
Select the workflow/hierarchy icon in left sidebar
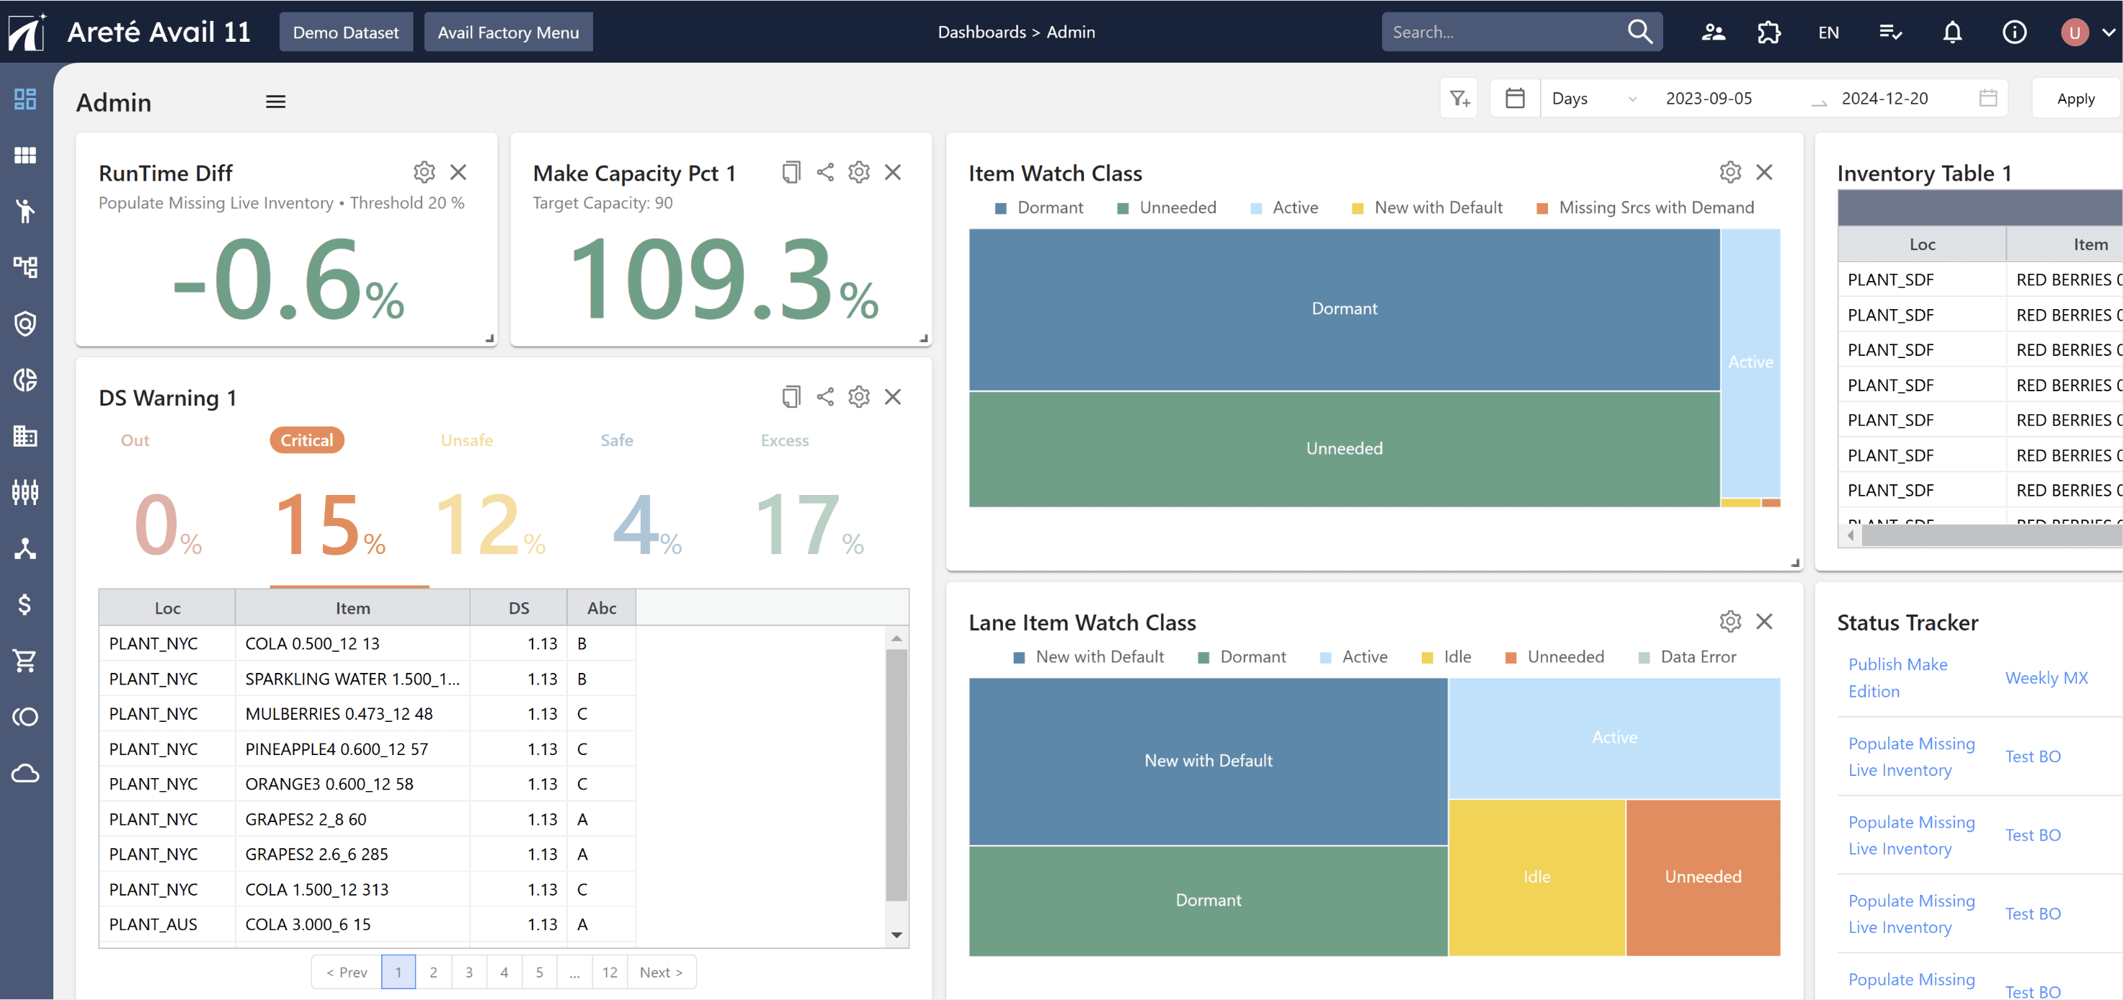pos(25,267)
